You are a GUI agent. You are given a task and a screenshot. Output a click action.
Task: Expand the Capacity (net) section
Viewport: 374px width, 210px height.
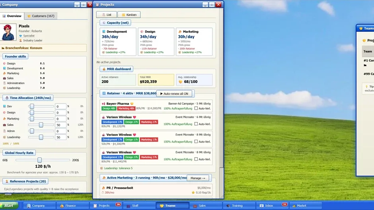tap(115, 23)
